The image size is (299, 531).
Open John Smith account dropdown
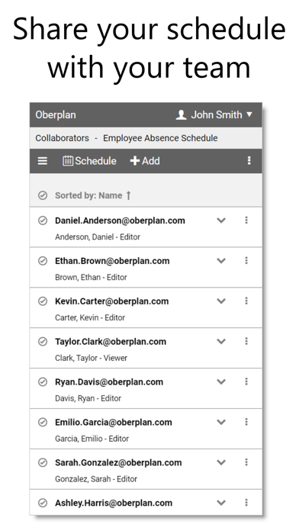click(x=214, y=114)
